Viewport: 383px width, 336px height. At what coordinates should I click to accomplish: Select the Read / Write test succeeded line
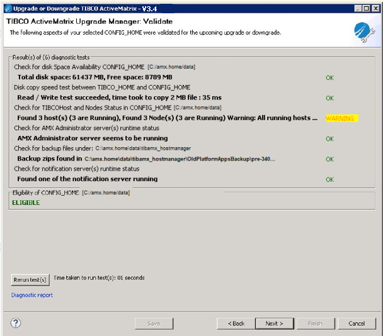(120, 98)
